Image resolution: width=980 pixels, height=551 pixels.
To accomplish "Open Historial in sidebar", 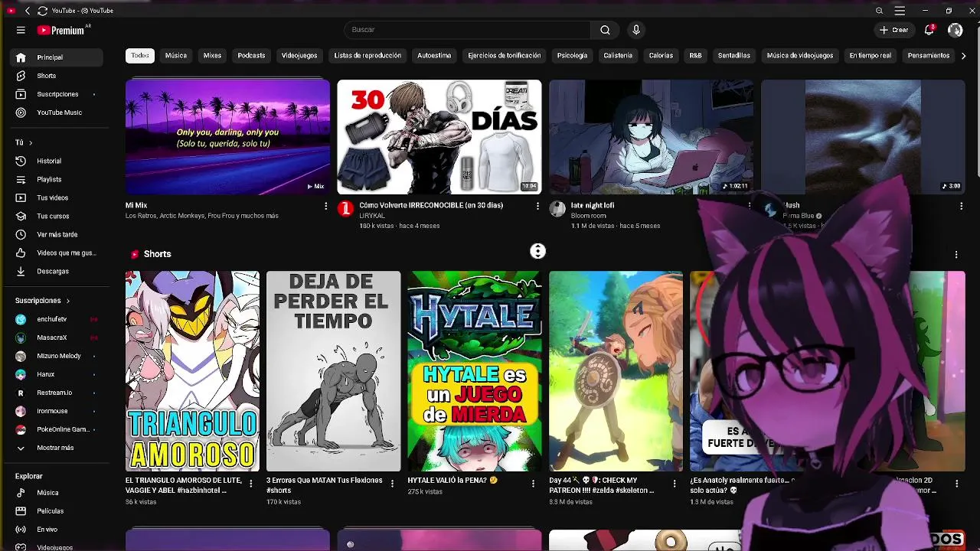I will point(57,161).
